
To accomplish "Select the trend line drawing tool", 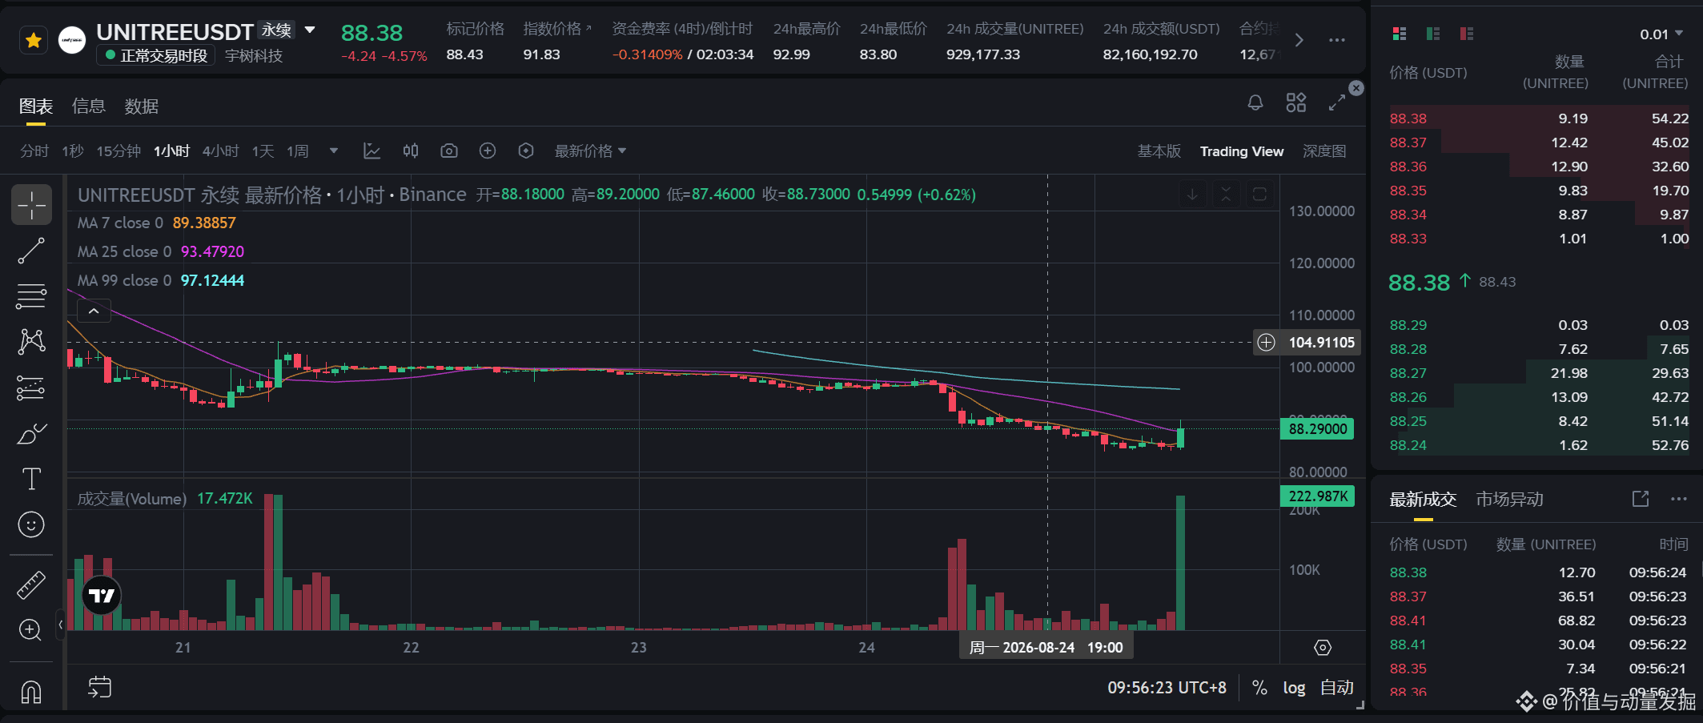I will coord(31,251).
